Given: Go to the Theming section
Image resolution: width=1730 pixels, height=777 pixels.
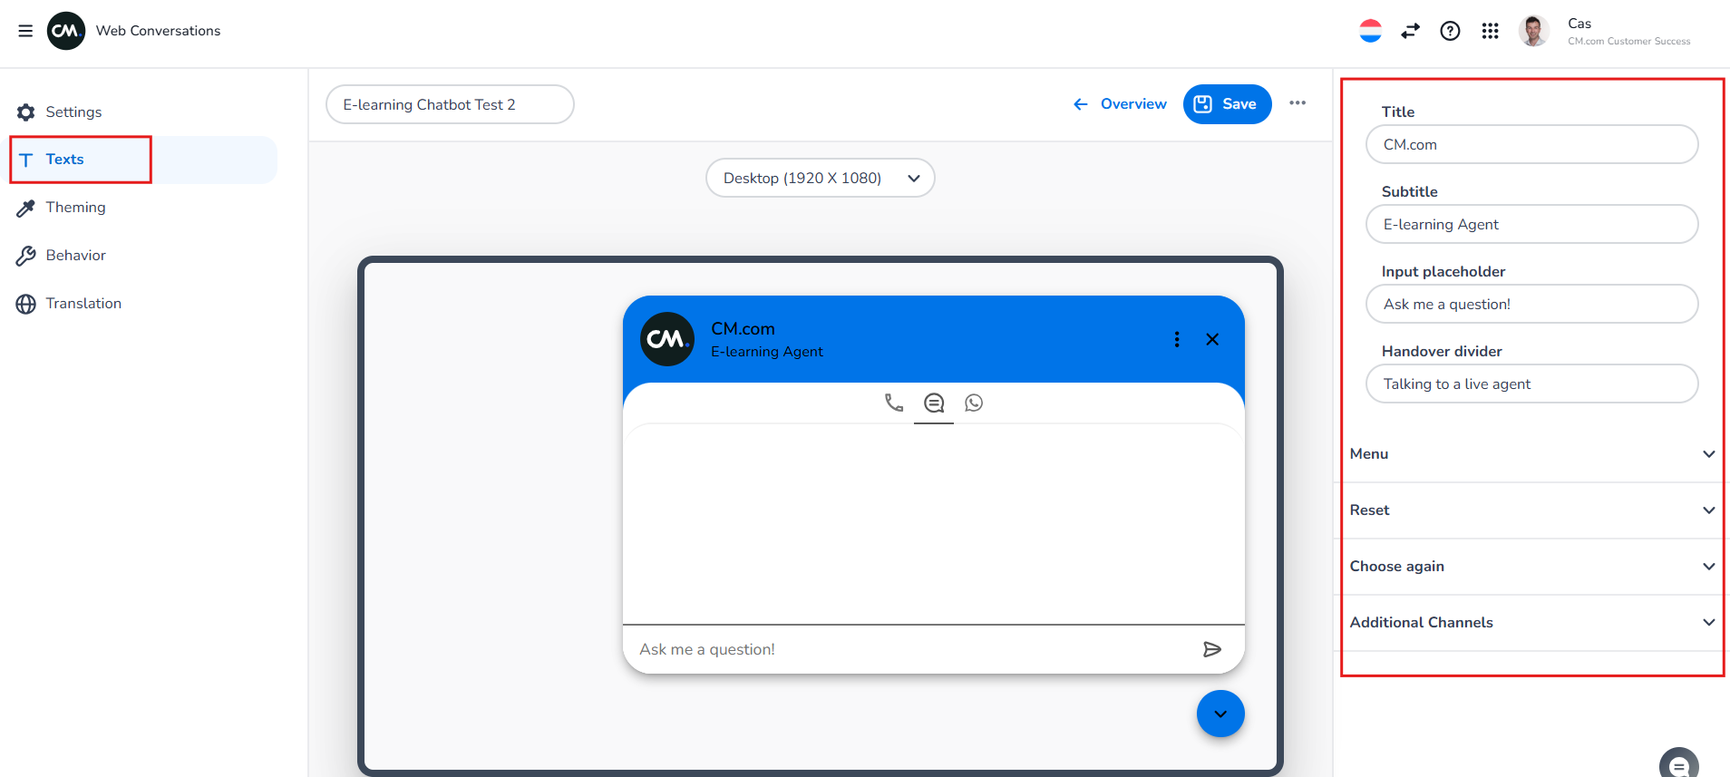Looking at the screenshot, I should 75,208.
